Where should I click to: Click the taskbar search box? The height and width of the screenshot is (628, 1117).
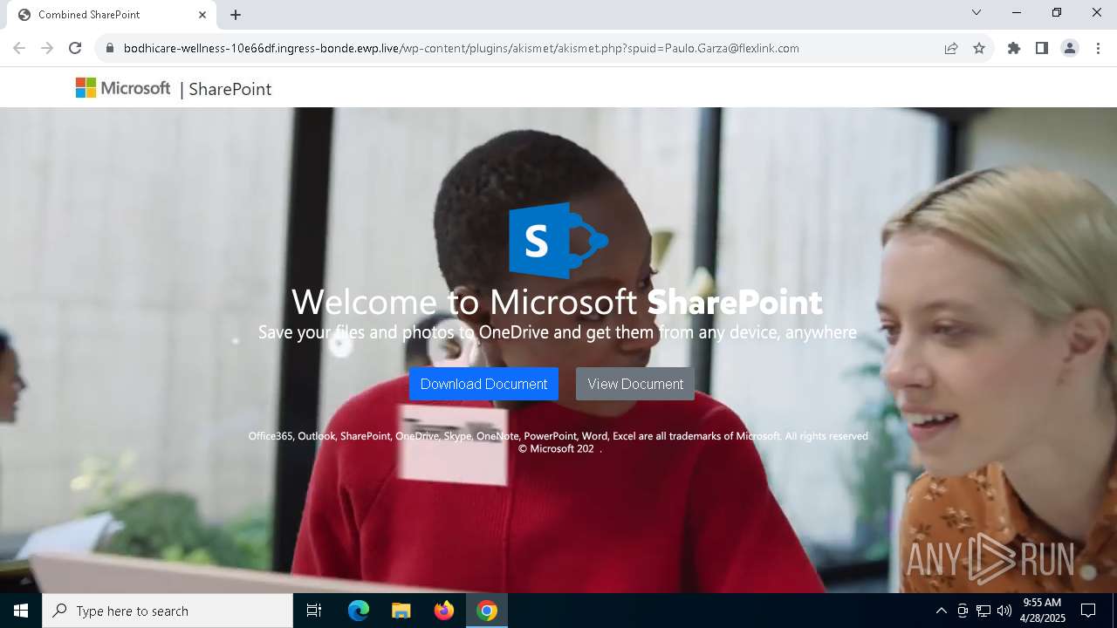(x=168, y=611)
